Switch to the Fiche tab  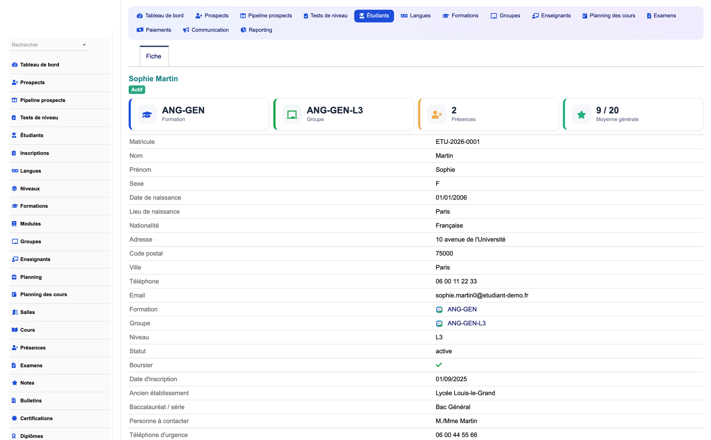154,56
